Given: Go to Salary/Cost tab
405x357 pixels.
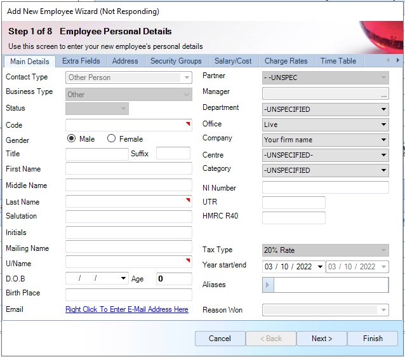Looking at the screenshot, I should point(233,61).
